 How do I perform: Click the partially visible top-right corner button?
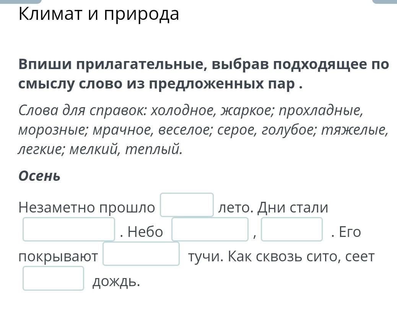[385, 2]
